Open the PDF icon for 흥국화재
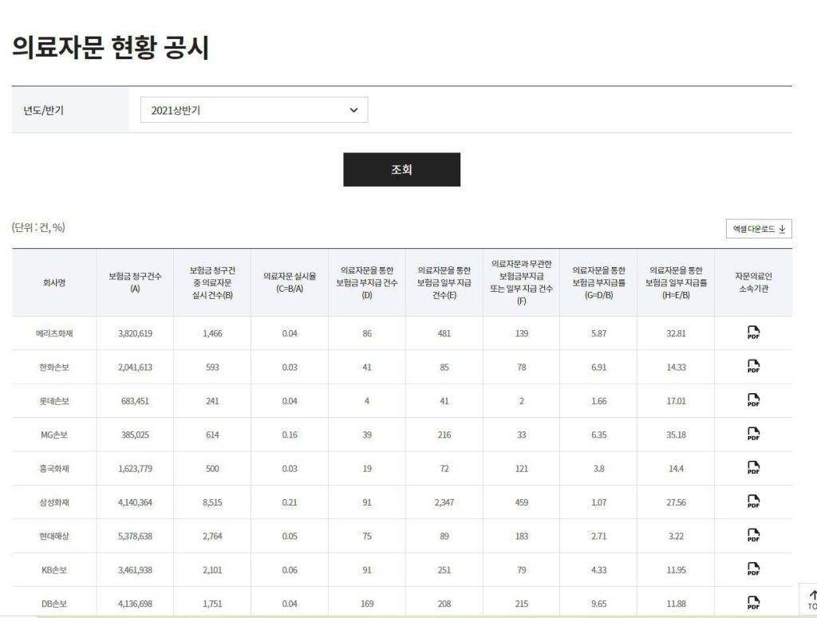The width and height of the screenshot is (817, 618). click(753, 468)
